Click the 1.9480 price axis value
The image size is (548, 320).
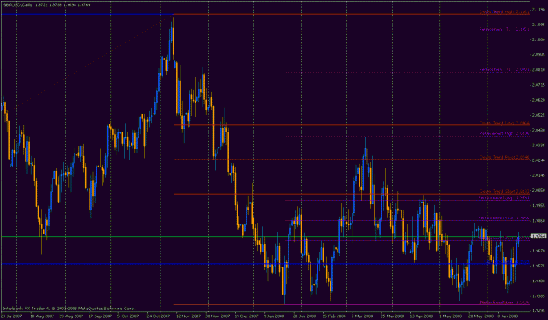click(538, 281)
